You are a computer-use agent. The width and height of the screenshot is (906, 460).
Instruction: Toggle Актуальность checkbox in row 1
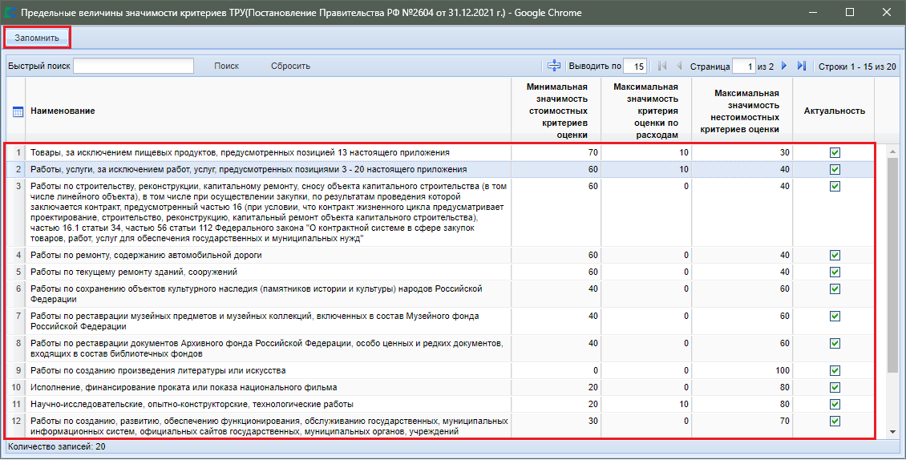[x=835, y=152]
